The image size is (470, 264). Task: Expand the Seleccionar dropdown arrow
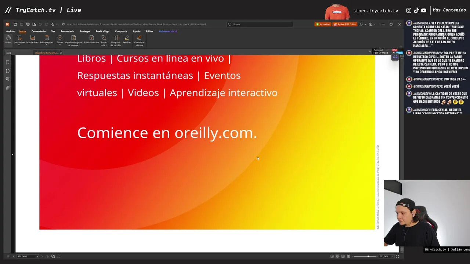(x=19, y=45)
